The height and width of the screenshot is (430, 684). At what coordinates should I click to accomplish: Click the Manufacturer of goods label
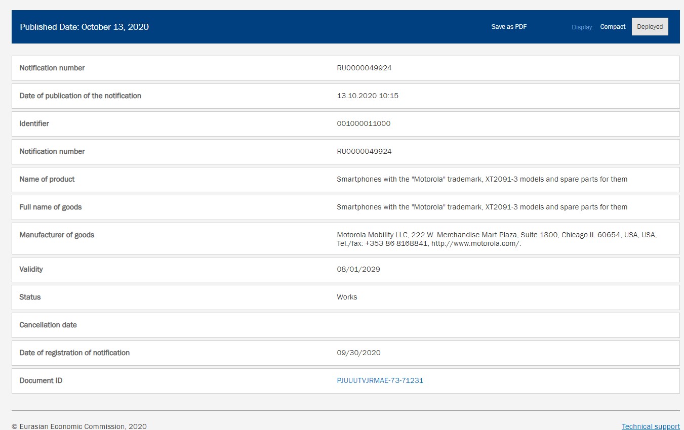57,235
